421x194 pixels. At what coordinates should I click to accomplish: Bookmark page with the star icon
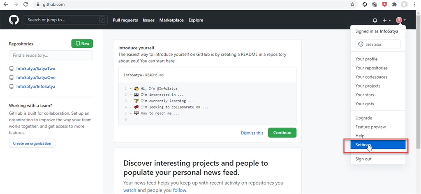(352, 5)
